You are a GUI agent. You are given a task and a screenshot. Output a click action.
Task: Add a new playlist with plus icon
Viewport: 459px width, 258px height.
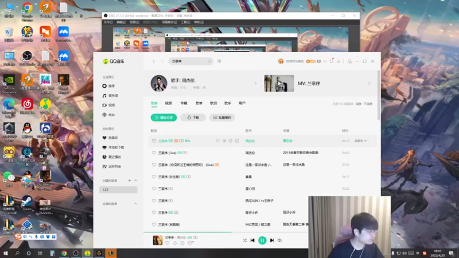pos(130,181)
